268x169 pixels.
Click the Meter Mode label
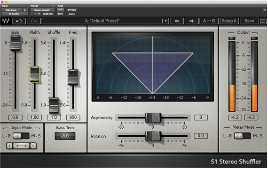244,127
